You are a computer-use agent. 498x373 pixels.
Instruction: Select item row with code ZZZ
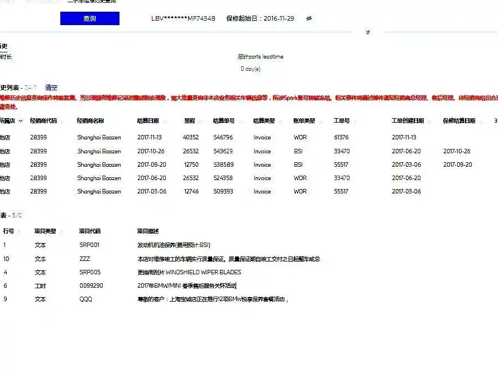point(249,259)
